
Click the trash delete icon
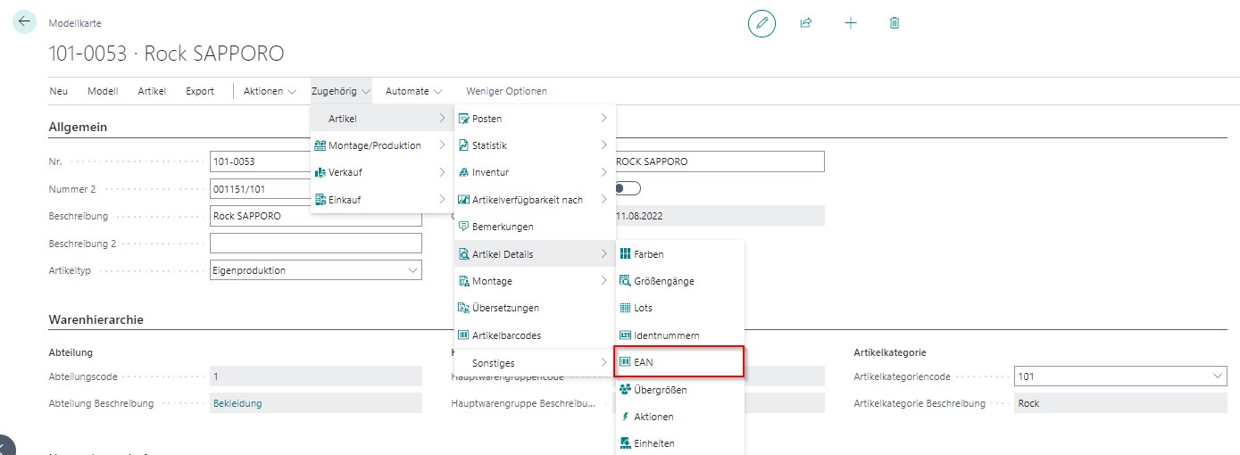(x=895, y=24)
